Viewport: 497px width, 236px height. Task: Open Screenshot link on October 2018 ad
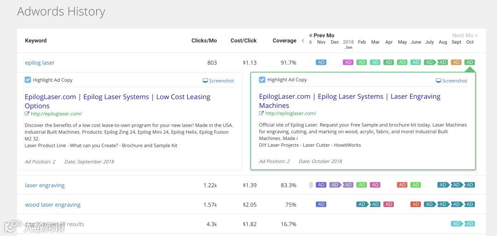click(451, 81)
